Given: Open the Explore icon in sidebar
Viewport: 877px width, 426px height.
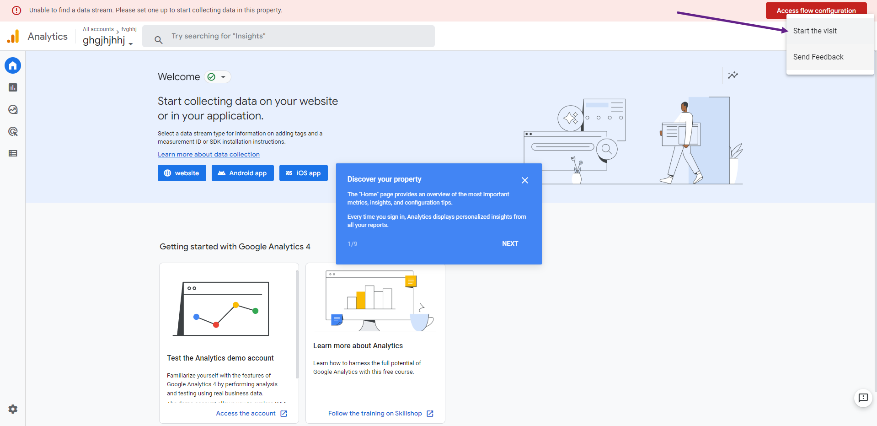Looking at the screenshot, I should (13, 109).
